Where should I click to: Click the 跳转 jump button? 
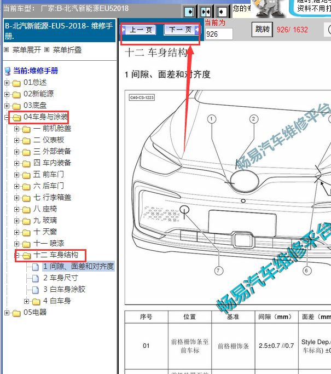tap(262, 30)
